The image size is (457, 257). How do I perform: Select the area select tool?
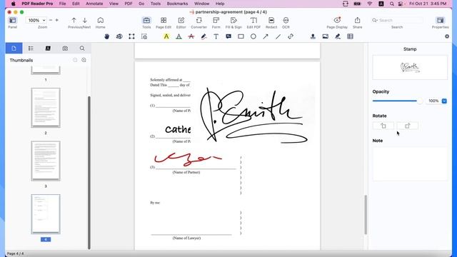[x=131, y=36]
